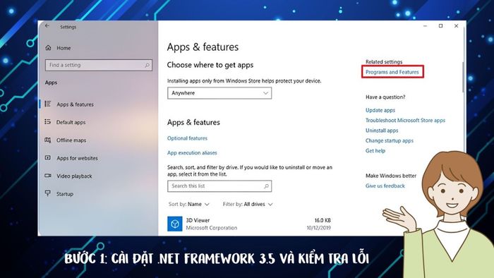This screenshot has width=494, height=278.
Task: Open the Update apps help link
Action: [x=380, y=110]
